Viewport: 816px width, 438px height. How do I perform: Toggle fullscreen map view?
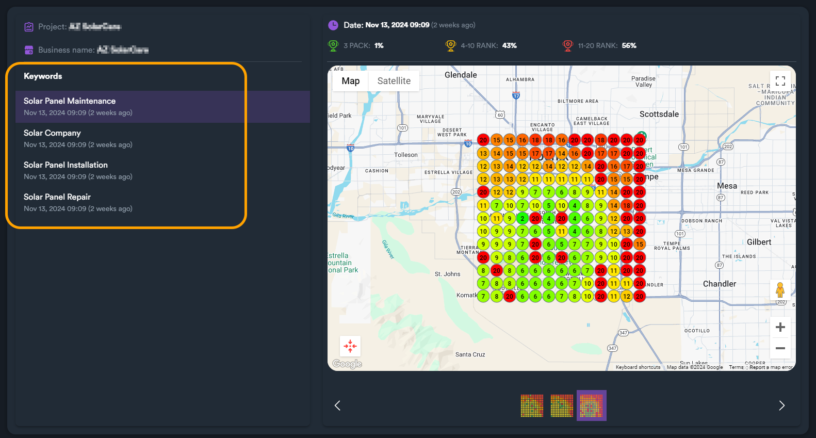coord(780,81)
